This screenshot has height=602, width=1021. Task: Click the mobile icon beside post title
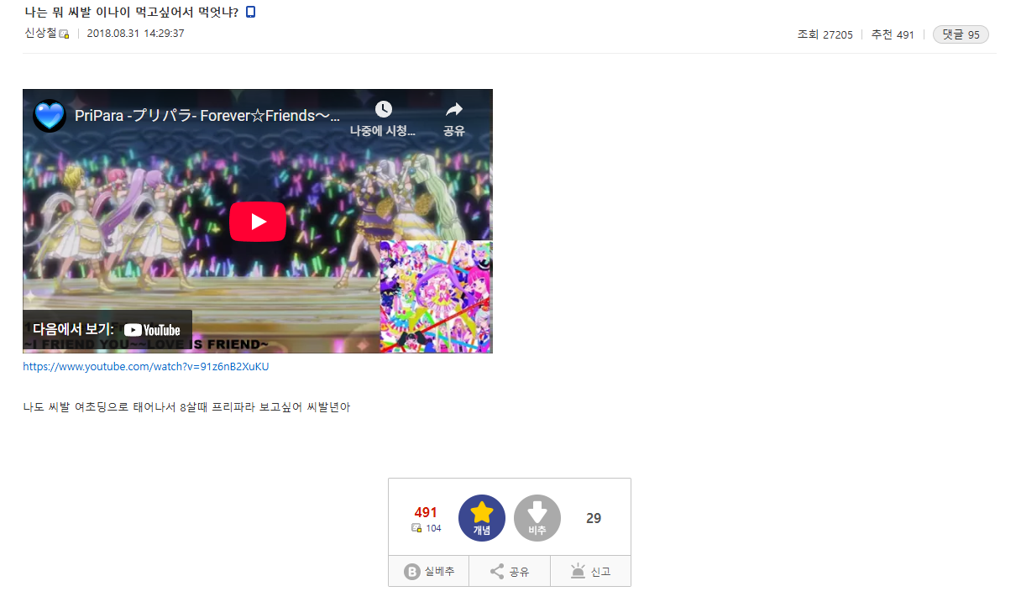(250, 12)
